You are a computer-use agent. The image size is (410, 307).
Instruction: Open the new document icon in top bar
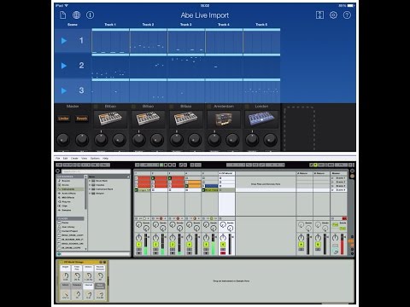click(63, 15)
